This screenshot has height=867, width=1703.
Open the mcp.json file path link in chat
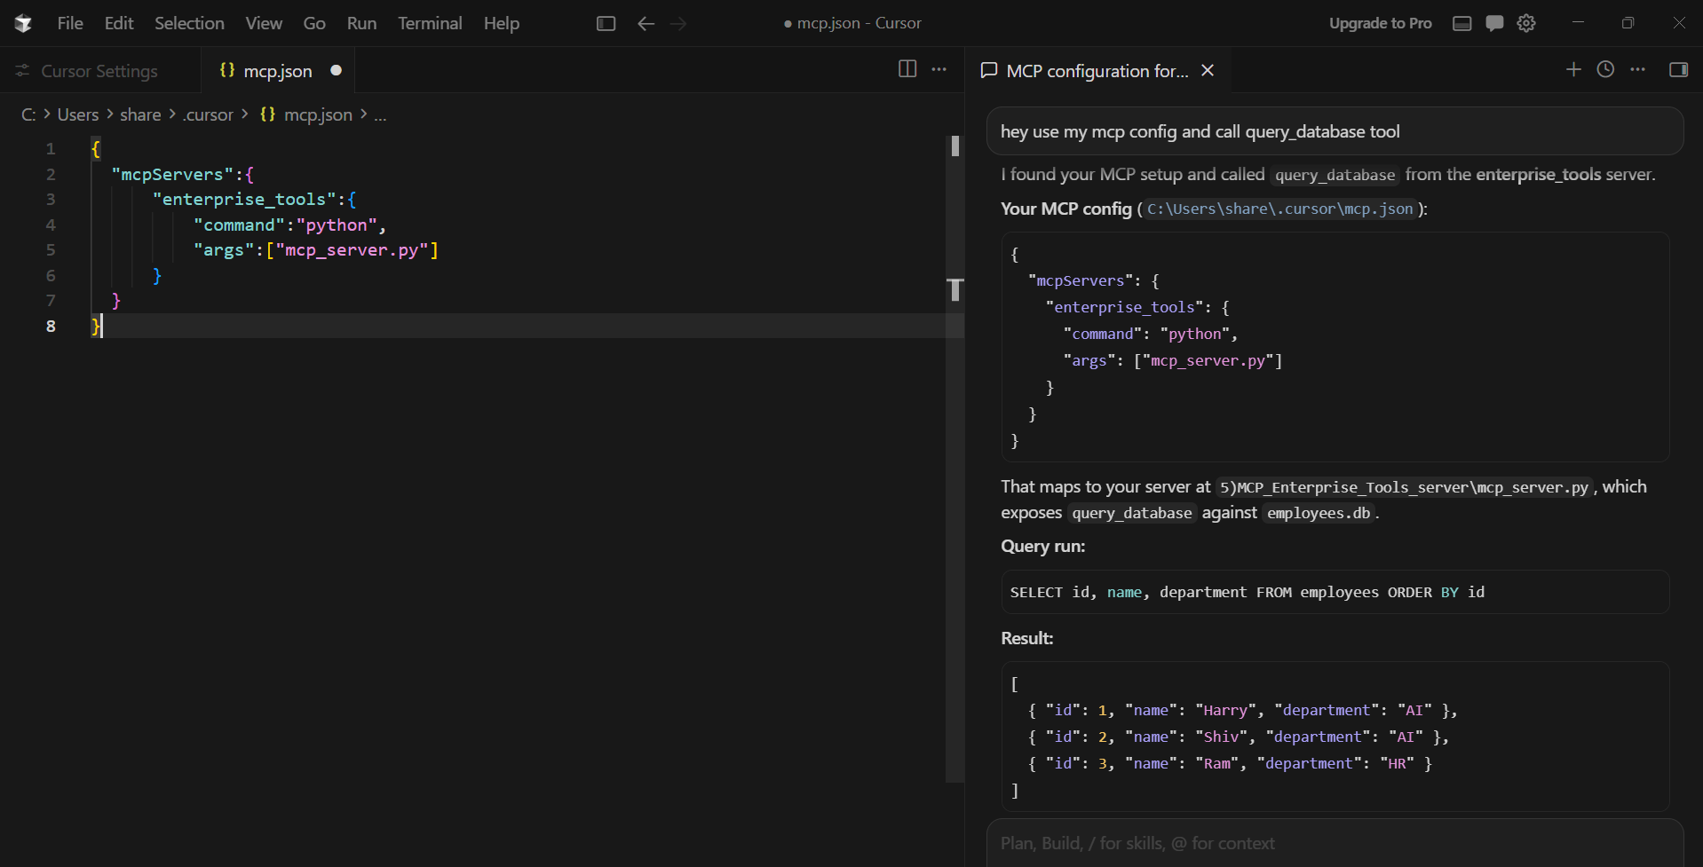[1279, 209]
